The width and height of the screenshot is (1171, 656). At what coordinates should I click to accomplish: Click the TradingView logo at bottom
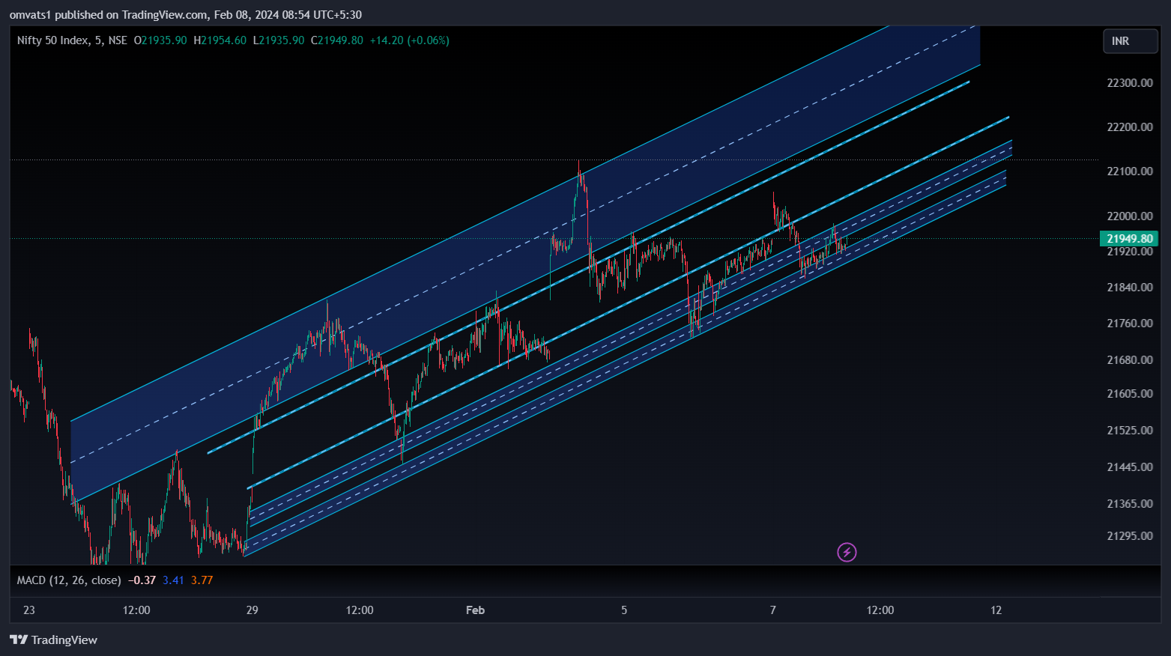coord(54,640)
